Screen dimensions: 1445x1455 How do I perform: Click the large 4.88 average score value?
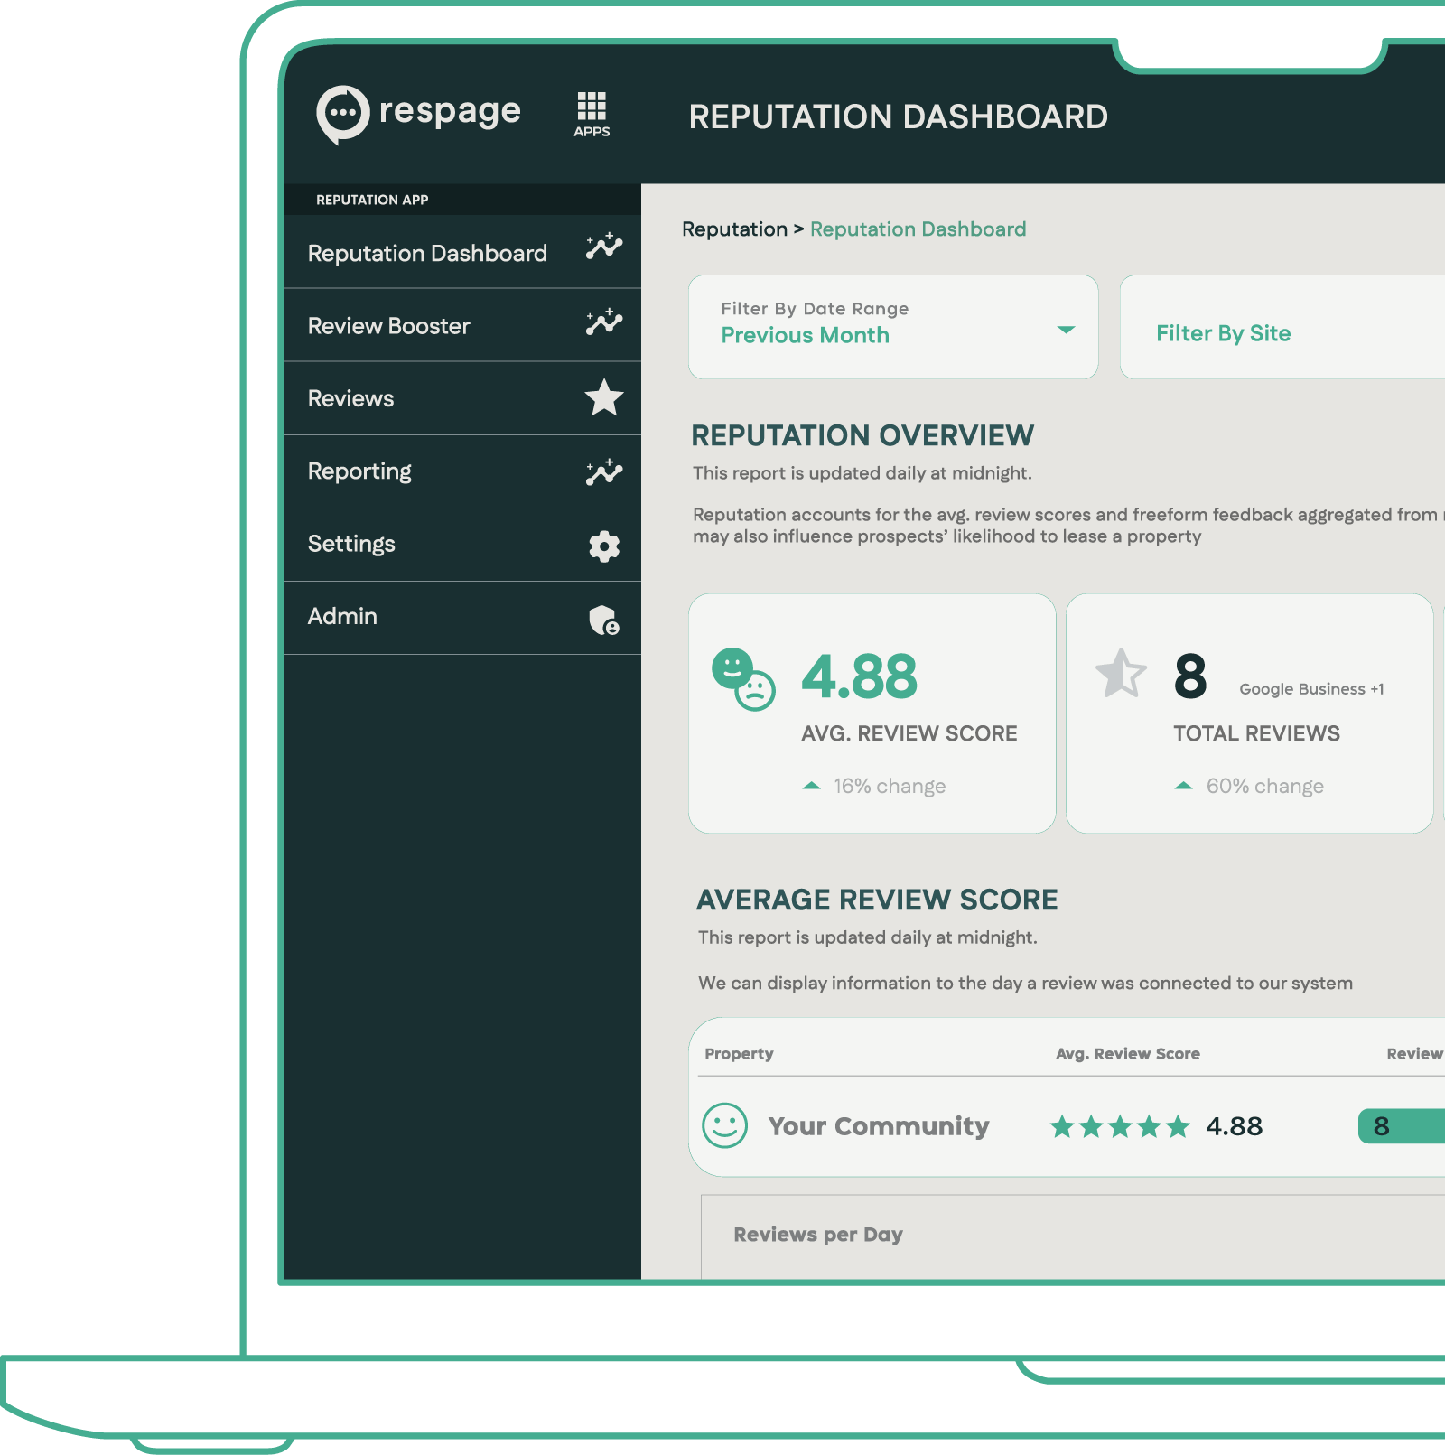[859, 676]
